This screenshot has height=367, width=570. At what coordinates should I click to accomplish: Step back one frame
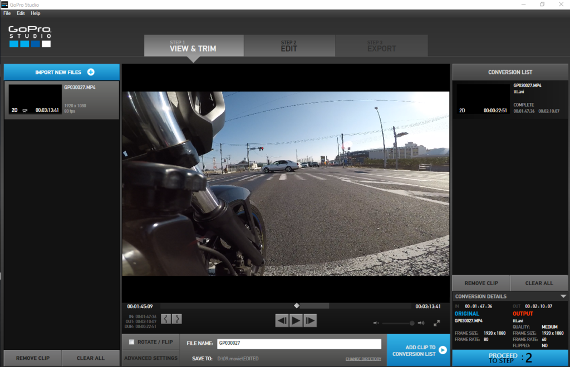[x=282, y=320]
